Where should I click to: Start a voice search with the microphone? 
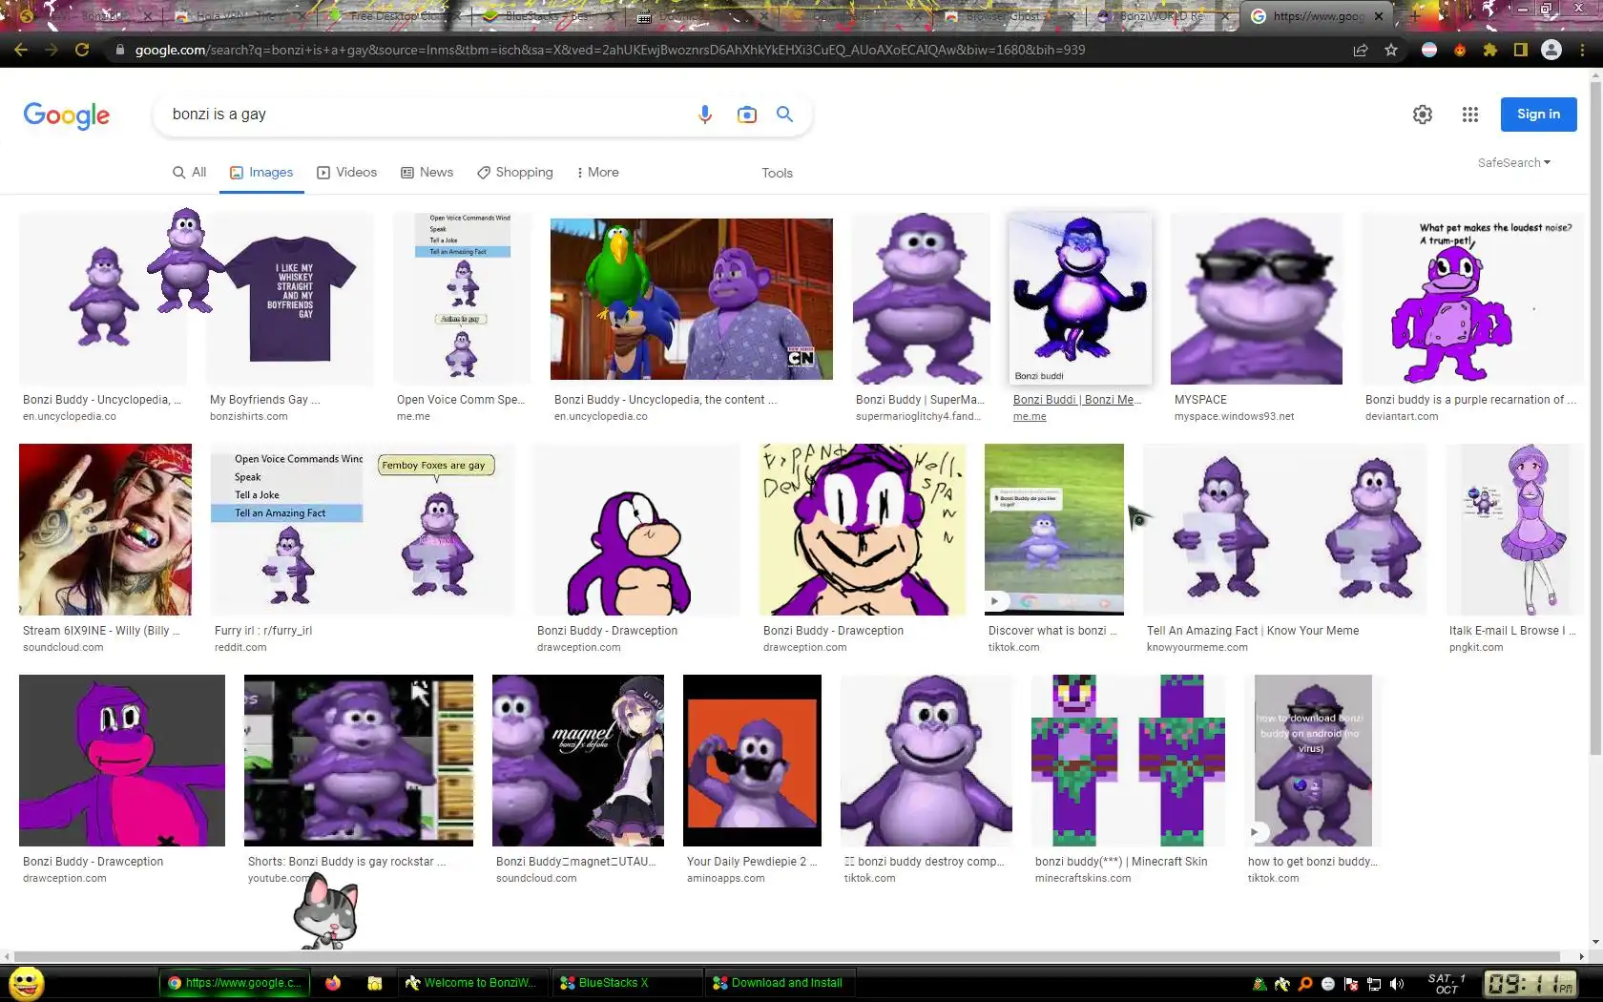pos(705,115)
